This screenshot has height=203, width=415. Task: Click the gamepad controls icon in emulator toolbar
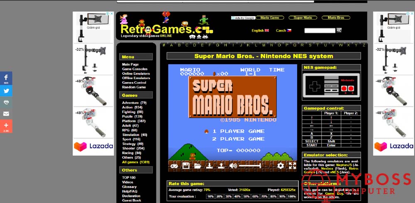pyautogui.click(x=175, y=166)
